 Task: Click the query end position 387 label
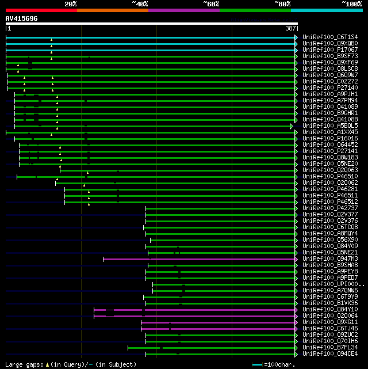pyautogui.click(x=290, y=28)
